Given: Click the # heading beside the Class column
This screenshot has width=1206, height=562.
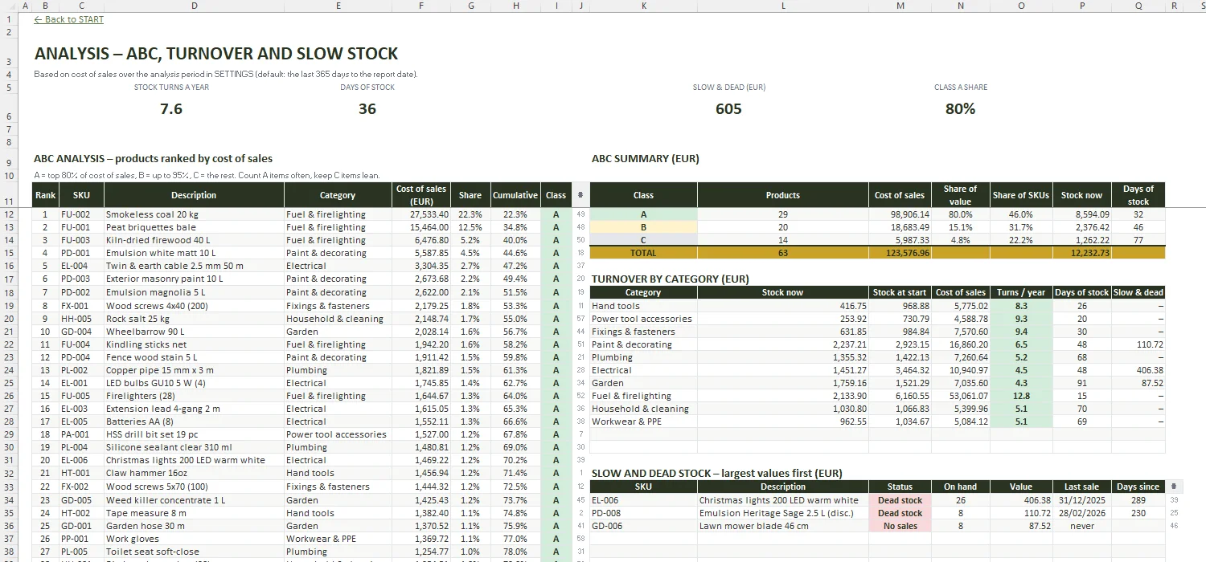Looking at the screenshot, I should [x=580, y=195].
